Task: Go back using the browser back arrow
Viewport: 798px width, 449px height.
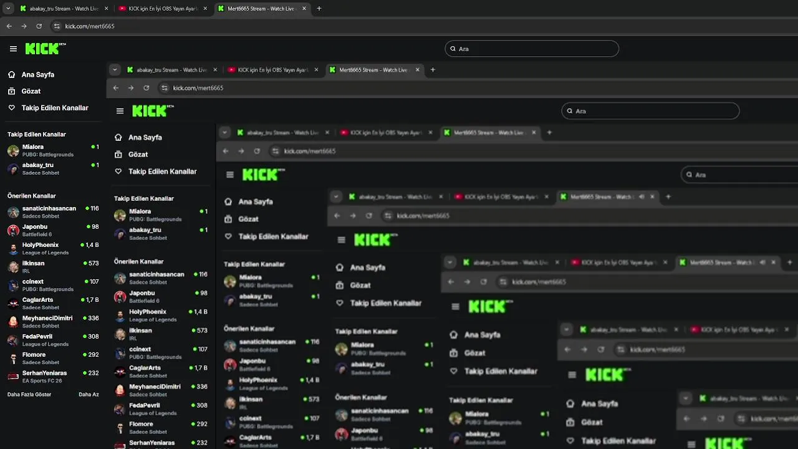Action: (9, 26)
